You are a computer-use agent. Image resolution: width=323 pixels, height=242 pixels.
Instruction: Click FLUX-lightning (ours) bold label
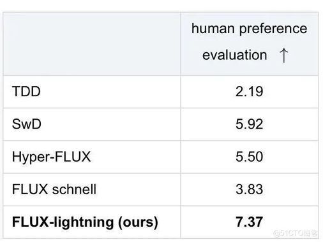coord(85,222)
